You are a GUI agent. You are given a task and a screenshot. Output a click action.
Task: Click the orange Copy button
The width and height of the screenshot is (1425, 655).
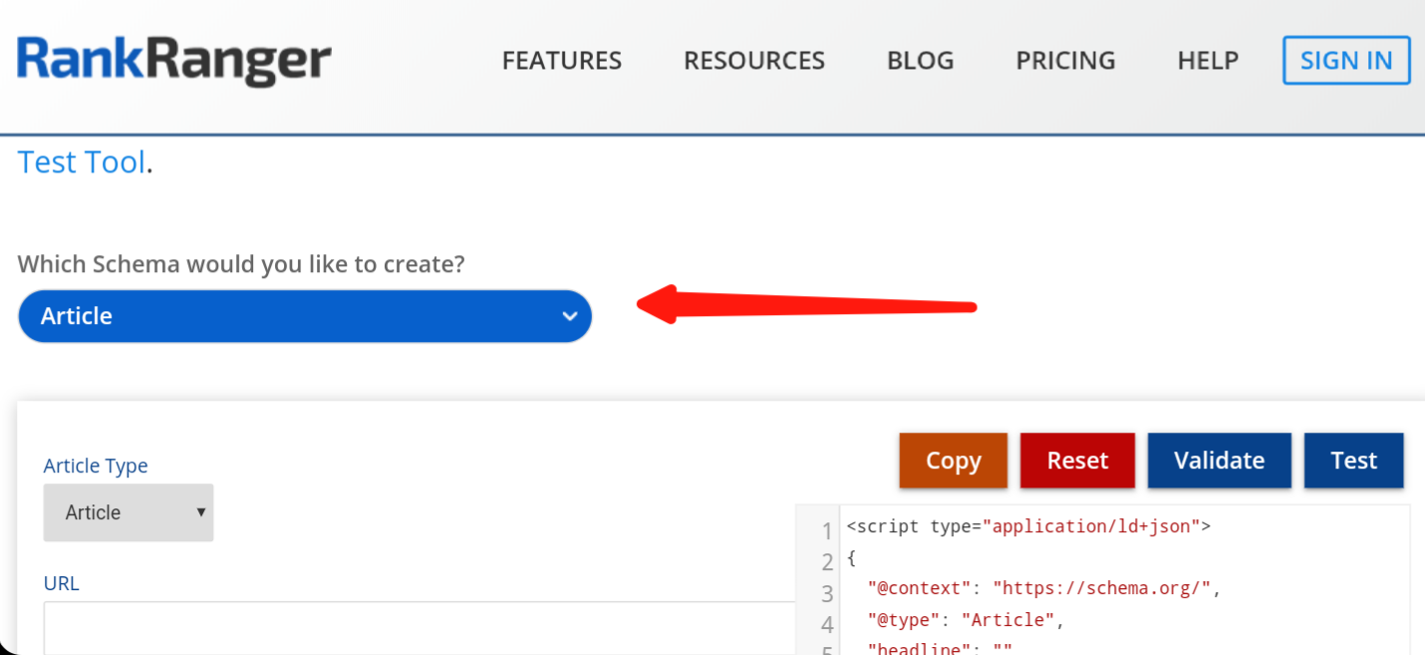954,461
